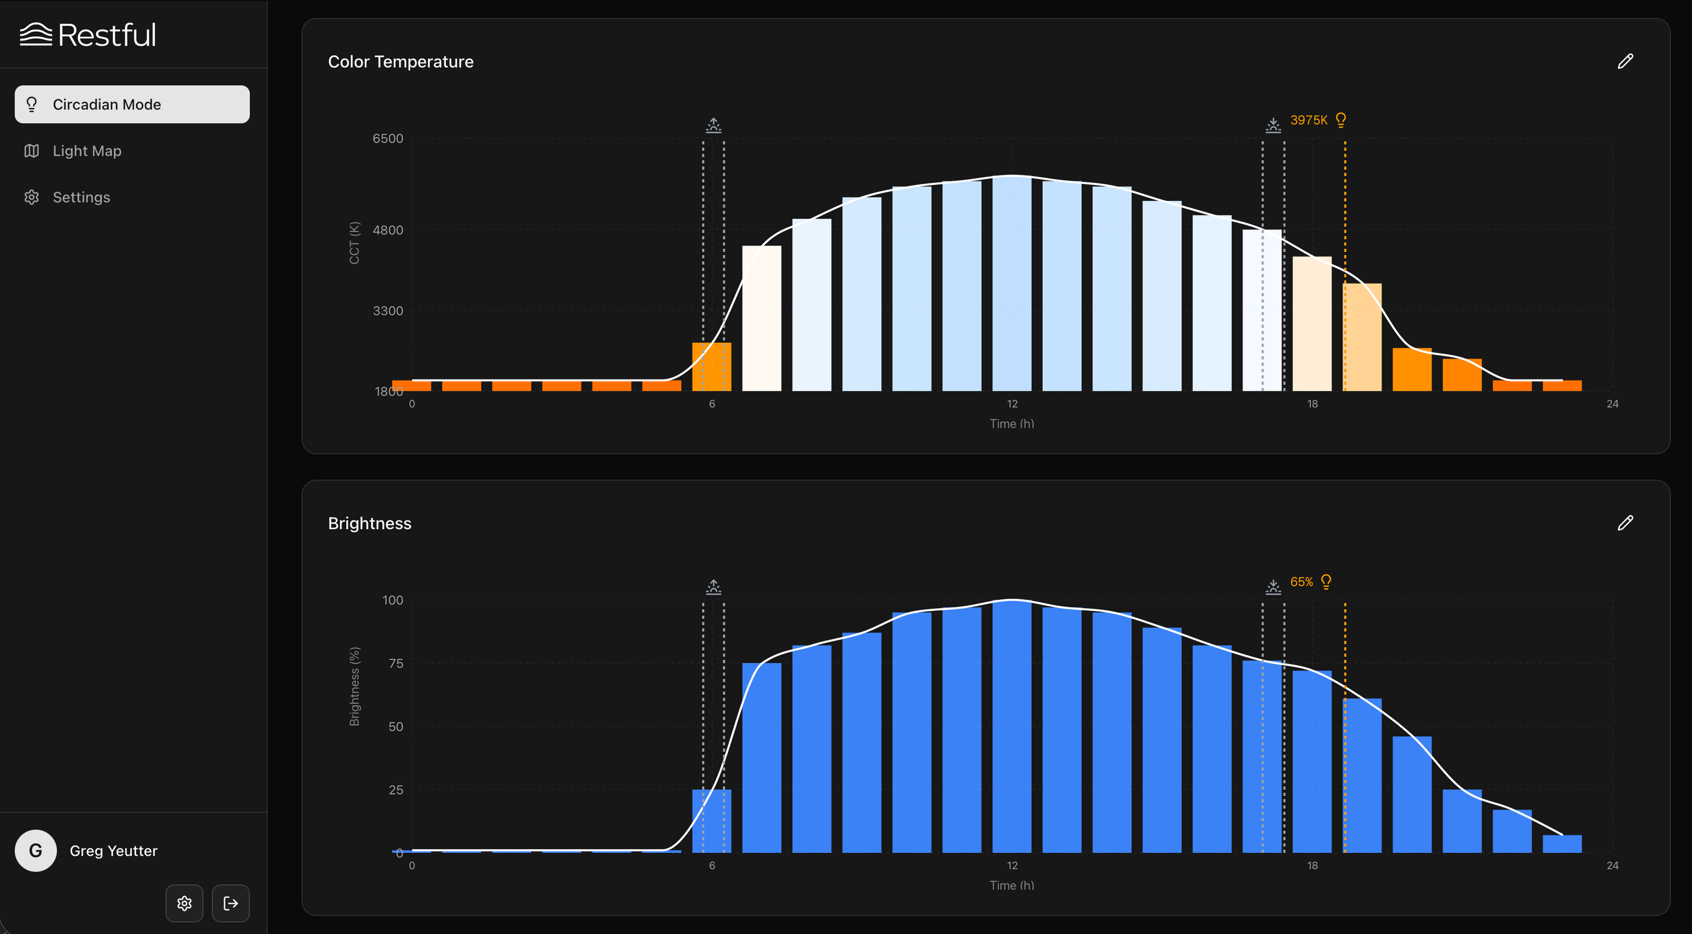Click the sunset icon above the Color Temperature chart
1692x934 pixels.
(1273, 125)
